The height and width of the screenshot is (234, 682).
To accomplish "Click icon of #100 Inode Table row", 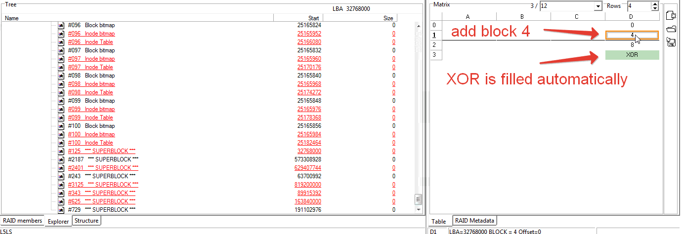I will [x=61, y=143].
